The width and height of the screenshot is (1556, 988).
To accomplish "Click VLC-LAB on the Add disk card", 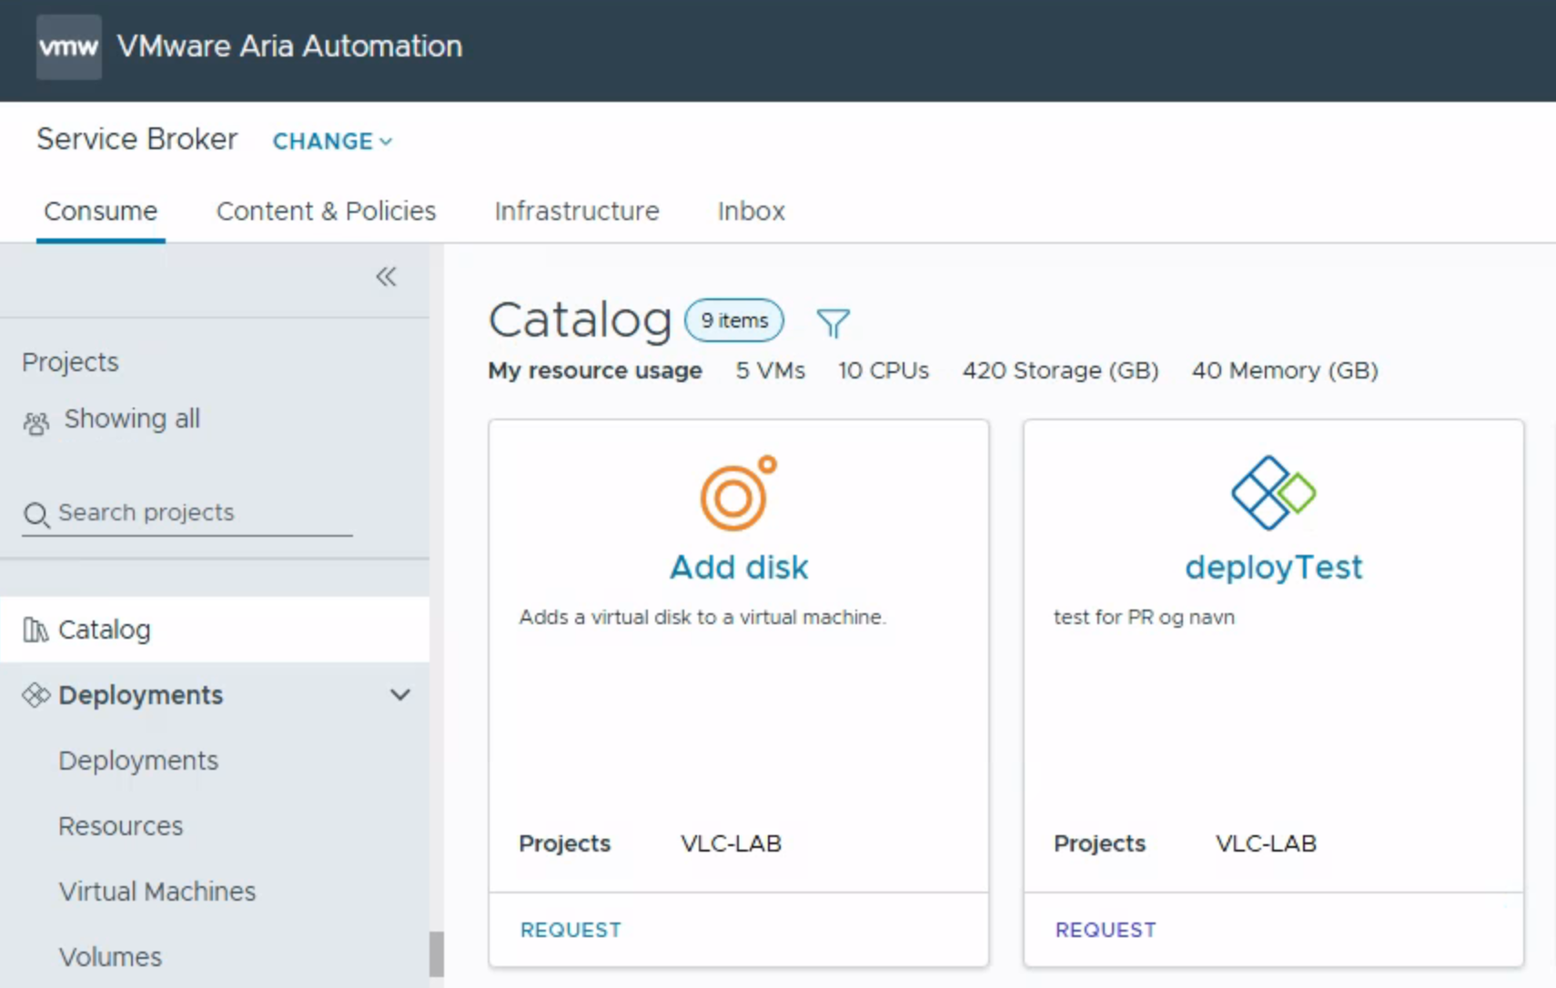I will (x=731, y=843).
